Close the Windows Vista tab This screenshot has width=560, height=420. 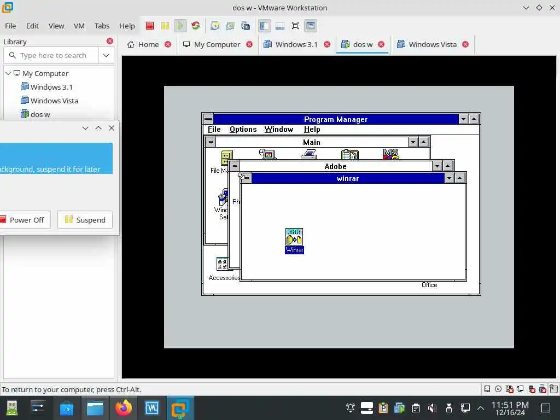(x=465, y=44)
